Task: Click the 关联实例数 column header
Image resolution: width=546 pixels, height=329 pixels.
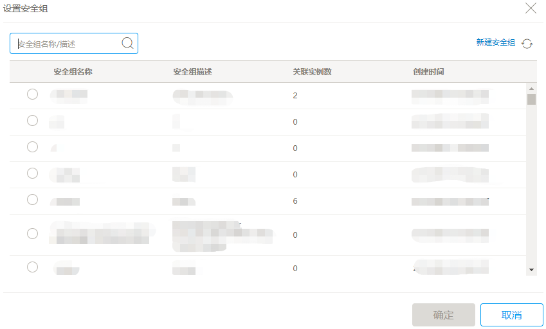Action: point(312,71)
